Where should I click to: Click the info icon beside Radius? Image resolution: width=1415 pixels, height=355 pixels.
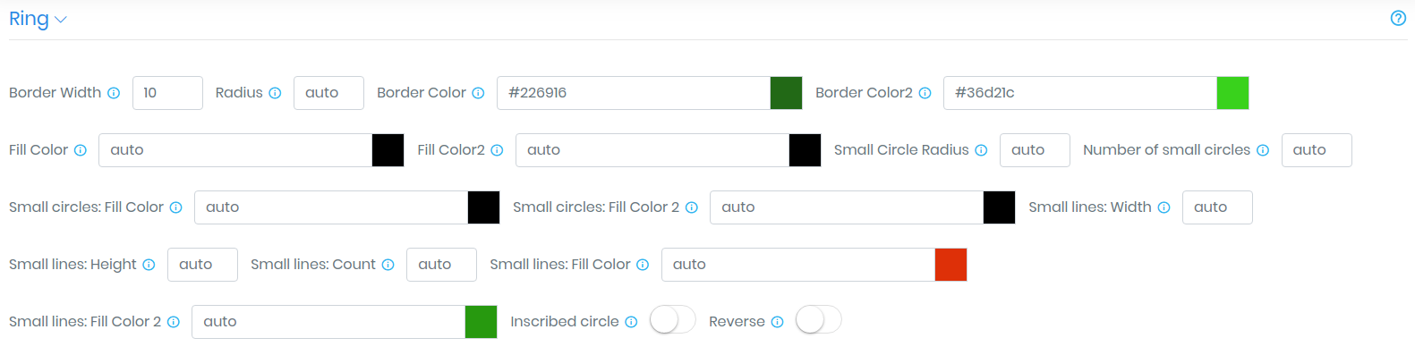click(275, 93)
